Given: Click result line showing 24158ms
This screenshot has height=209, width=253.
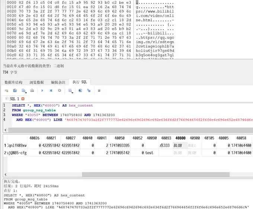Looking at the screenshot, I should (x=31, y=186).
